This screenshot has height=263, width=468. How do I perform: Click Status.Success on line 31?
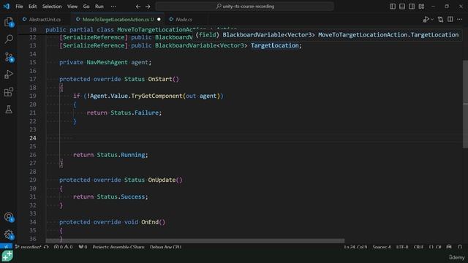(x=121, y=197)
